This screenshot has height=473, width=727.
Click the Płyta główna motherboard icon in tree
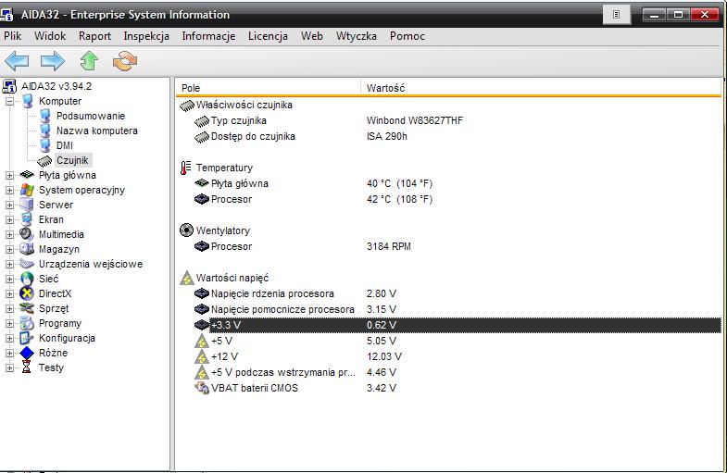[27, 175]
